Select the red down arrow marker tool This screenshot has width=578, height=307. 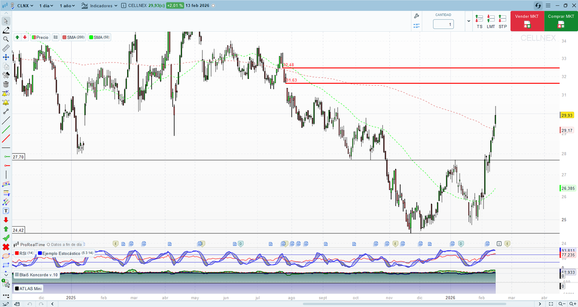pyautogui.click(x=6, y=220)
